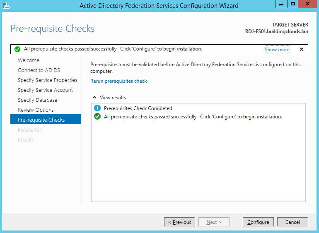The width and height of the screenshot is (319, 233).
Task: Maximize the wizard window
Action: click(292, 4)
